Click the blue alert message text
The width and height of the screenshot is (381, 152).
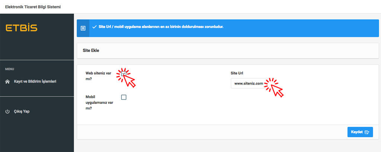coord(161,27)
